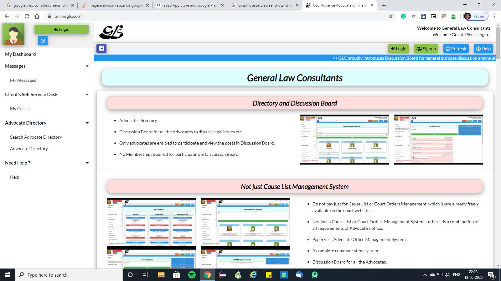Bookmark this page with the star icon

coord(391,16)
